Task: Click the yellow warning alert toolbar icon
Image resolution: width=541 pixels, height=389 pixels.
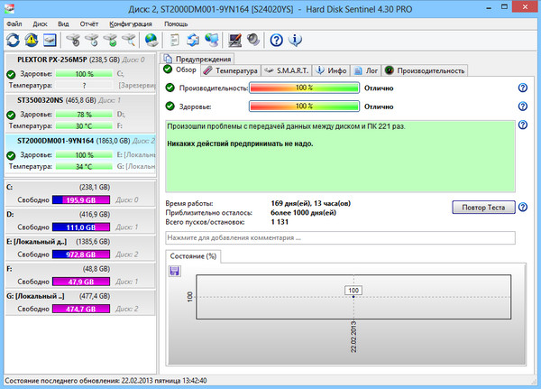Action: [31, 40]
